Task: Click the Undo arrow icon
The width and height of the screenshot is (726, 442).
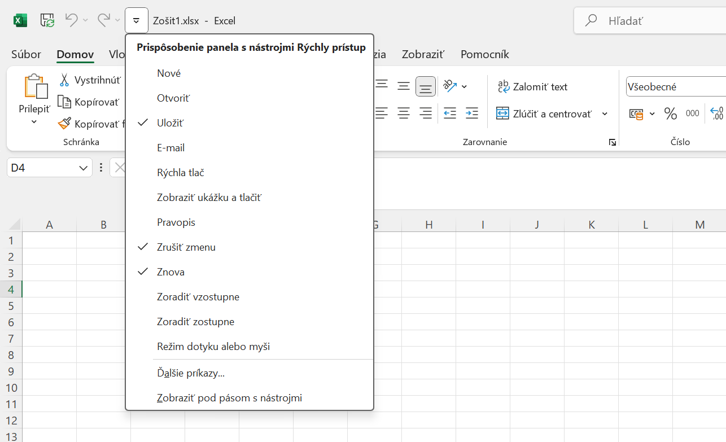Action: tap(71, 20)
